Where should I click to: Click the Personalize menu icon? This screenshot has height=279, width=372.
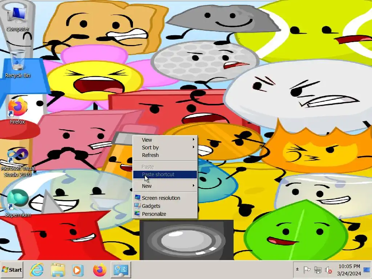click(x=137, y=214)
